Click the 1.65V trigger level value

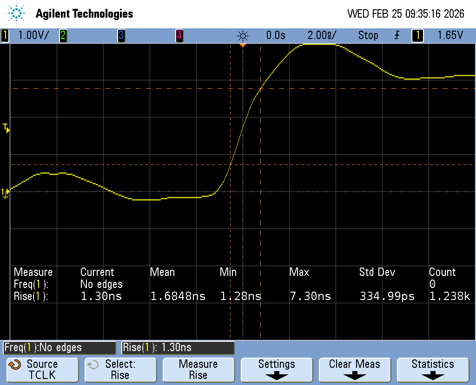450,35
